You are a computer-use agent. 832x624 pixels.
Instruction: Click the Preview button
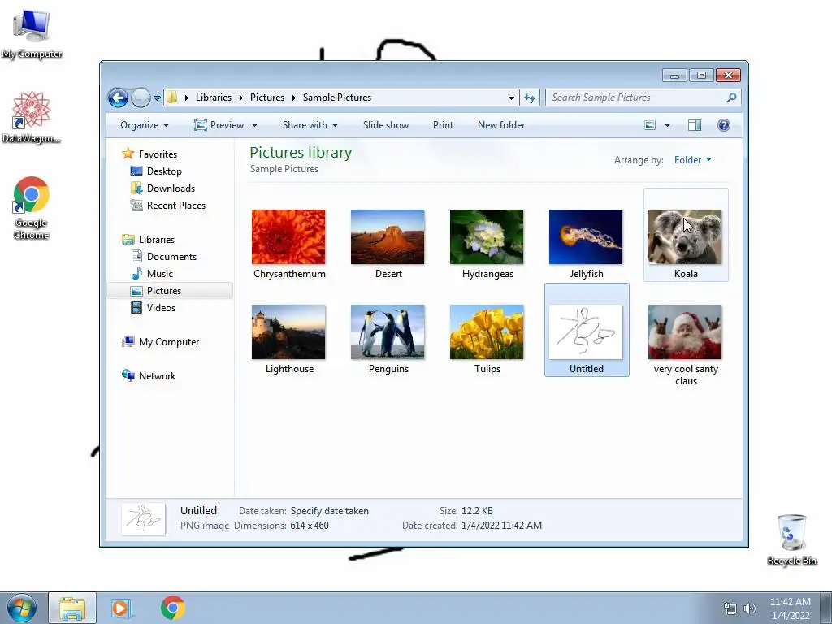(219, 125)
